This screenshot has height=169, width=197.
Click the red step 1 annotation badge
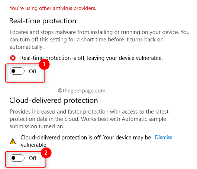[x=44, y=64]
